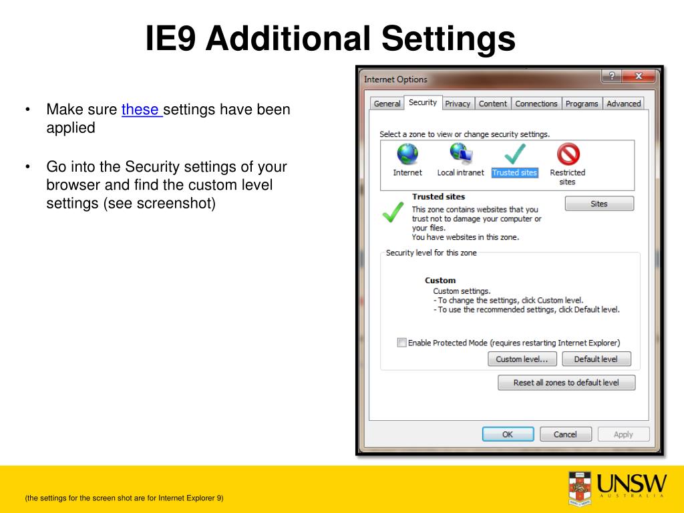This screenshot has height=513, width=684.
Task: Close the Internet Options dialog
Action: click(639, 76)
